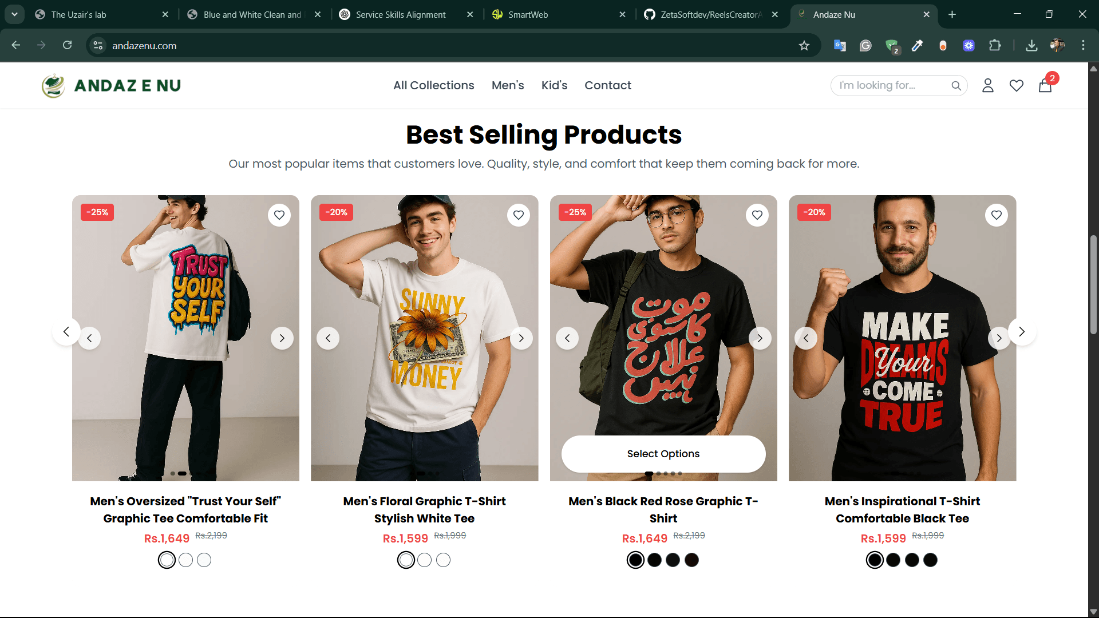
Task: Pick the white swatch for the Floral tee
Action: click(406, 560)
